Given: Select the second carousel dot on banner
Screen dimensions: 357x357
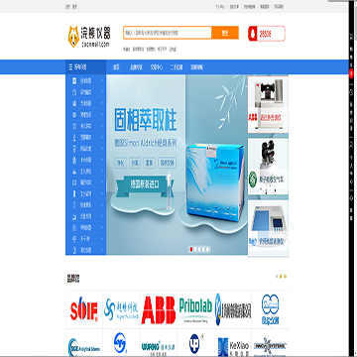Looking at the screenshot, I should pyautogui.click(x=195, y=249).
